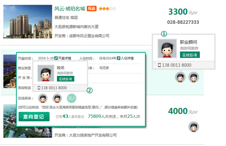The height and width of the screenshot is (146, 226).
Task: Open the 入住详情 link
Action: [x=127, y=58]
